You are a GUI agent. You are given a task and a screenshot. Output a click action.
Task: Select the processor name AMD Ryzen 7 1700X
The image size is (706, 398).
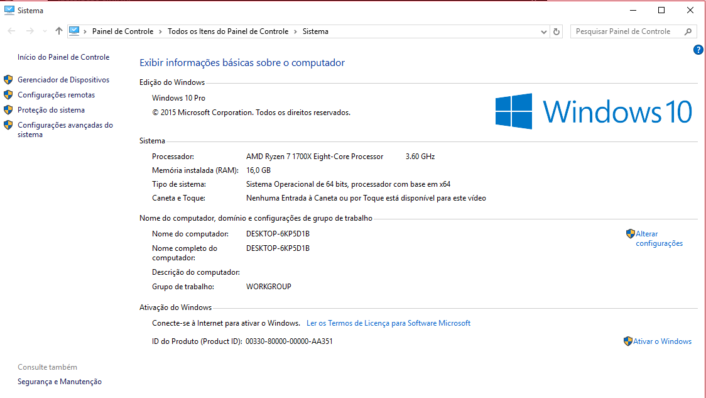pos(315,157)
